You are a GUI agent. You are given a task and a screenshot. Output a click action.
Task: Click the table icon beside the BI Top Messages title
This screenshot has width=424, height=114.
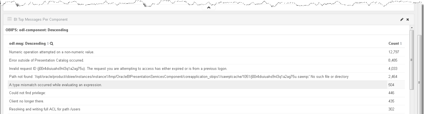coord(9,19)
